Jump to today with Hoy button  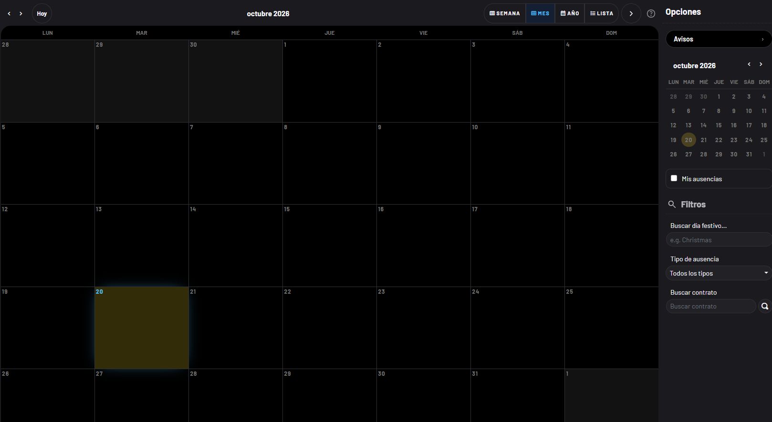pos(42,14)
